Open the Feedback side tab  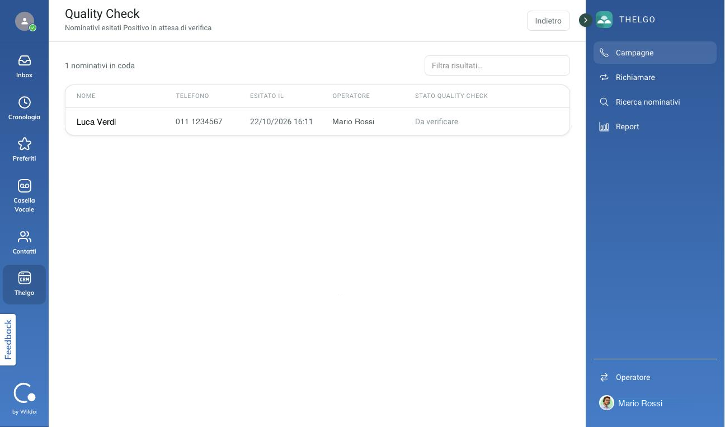pyautogui.click(x=8, y=340)
